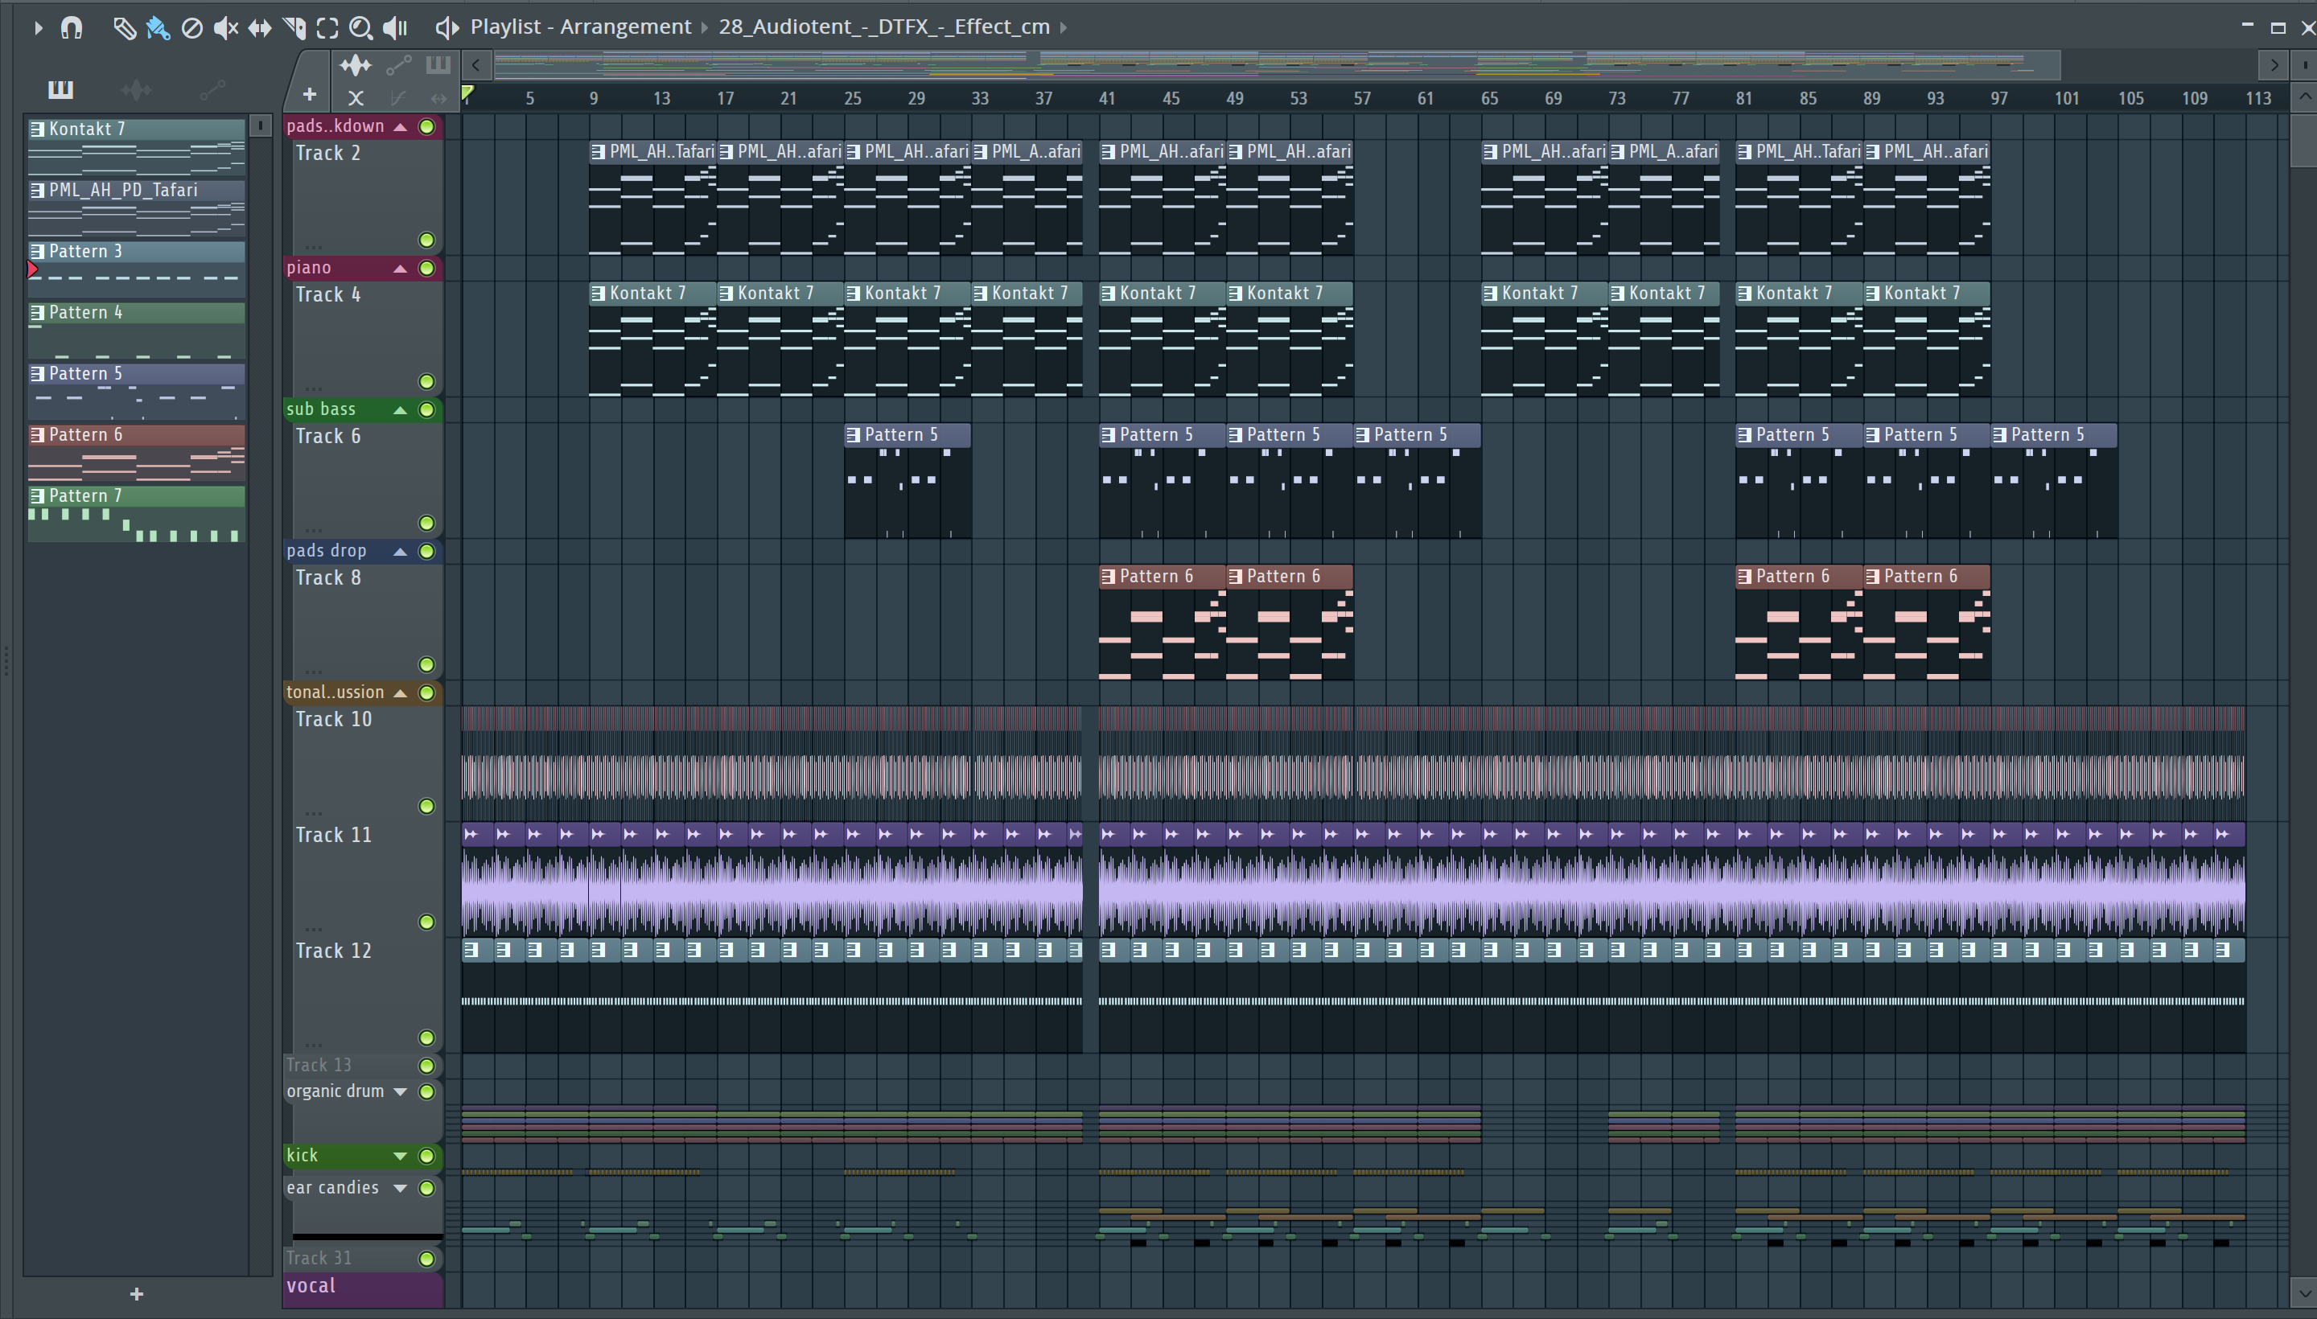Click the 28_Audiotent_-_DTFX_-_Effect_cm arrangement name
This screenshot has height=1319, width=2317.
coord(883,27)
